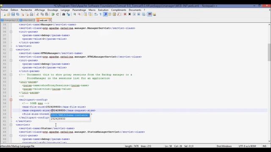Viewport: 271px width, 152px height.
Task: Open the User Defined Language icon
Action: 110,14
